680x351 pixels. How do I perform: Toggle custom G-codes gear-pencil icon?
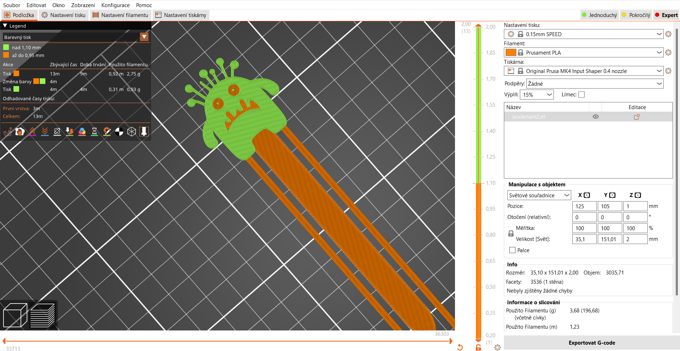(x=107, y=132)
